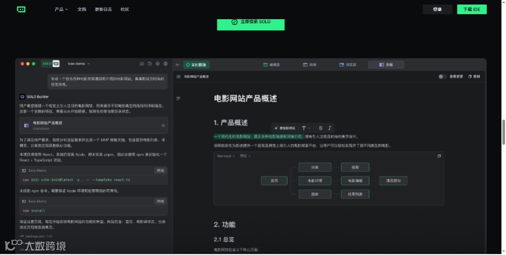Click 添加到对话 in floating toolbar
The image size is (506, 255).
point(284,129)
